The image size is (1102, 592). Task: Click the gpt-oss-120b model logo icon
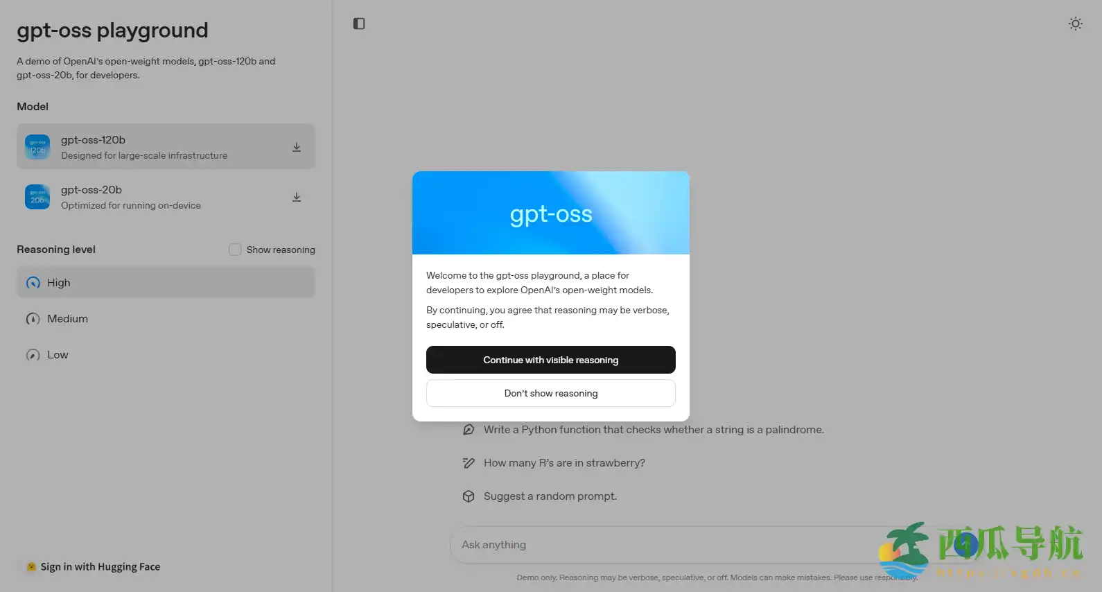[x=37, y=147]
